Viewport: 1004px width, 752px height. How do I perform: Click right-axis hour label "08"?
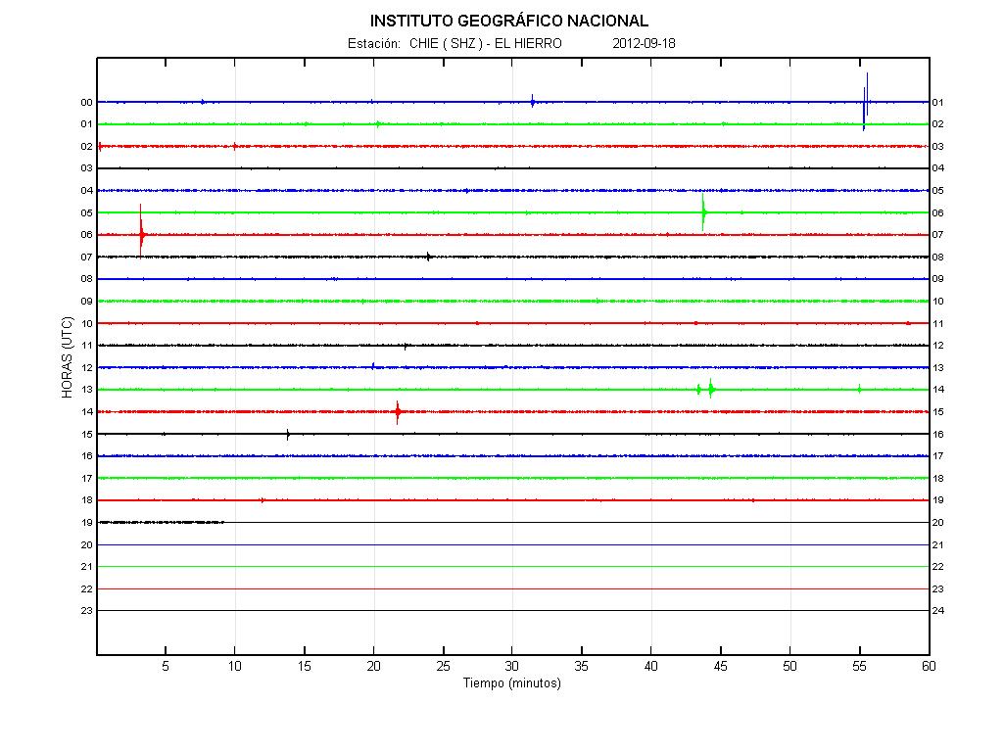pos(938,258)
